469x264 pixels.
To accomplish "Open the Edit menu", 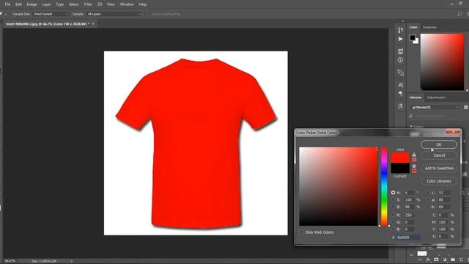I will tap(18, 4).
